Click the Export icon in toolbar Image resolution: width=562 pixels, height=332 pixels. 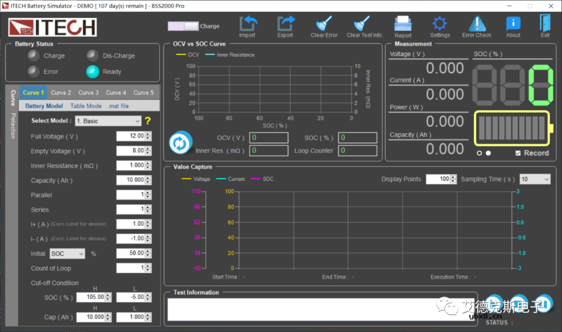285,24
